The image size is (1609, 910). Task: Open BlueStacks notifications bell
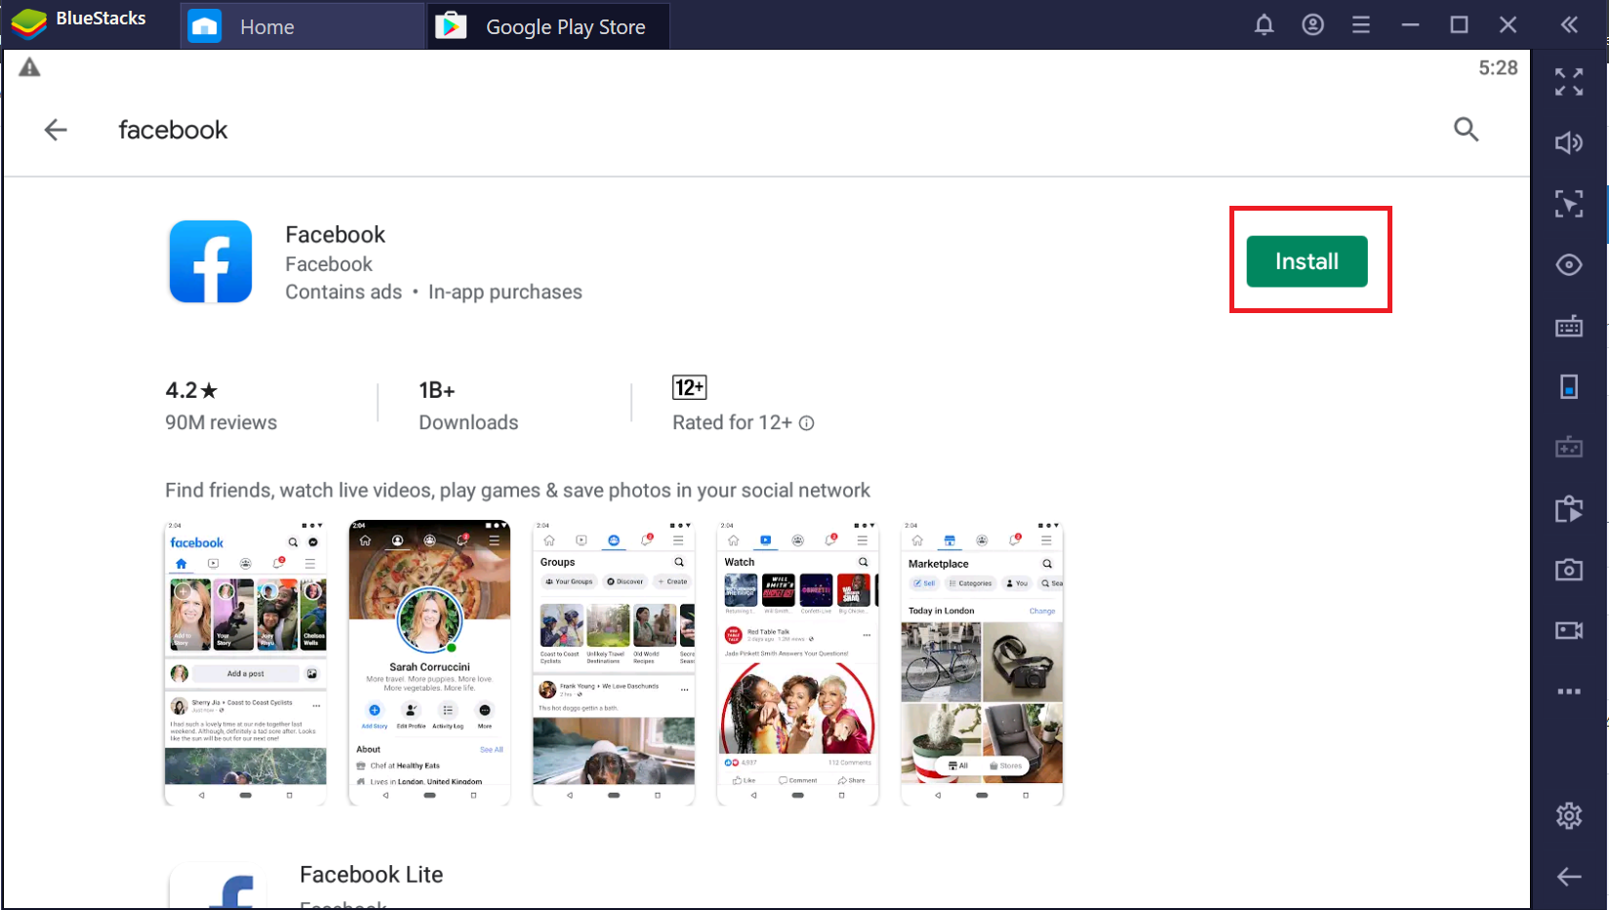(x=1264, y=25)
